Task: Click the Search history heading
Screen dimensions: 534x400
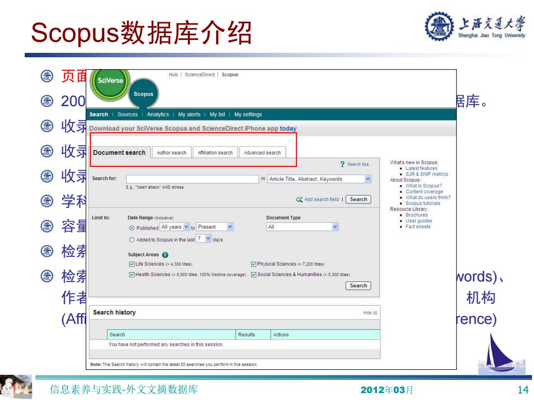Action: (x=114, y=313)
